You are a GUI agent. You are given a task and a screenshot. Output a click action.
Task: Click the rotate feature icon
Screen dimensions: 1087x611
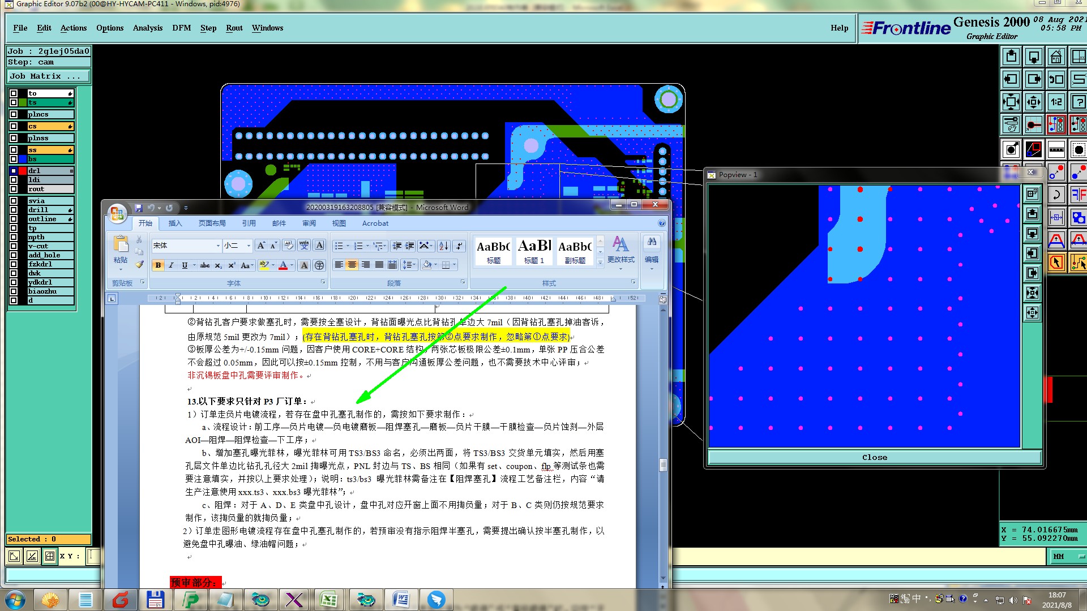tap(1056, 195)
